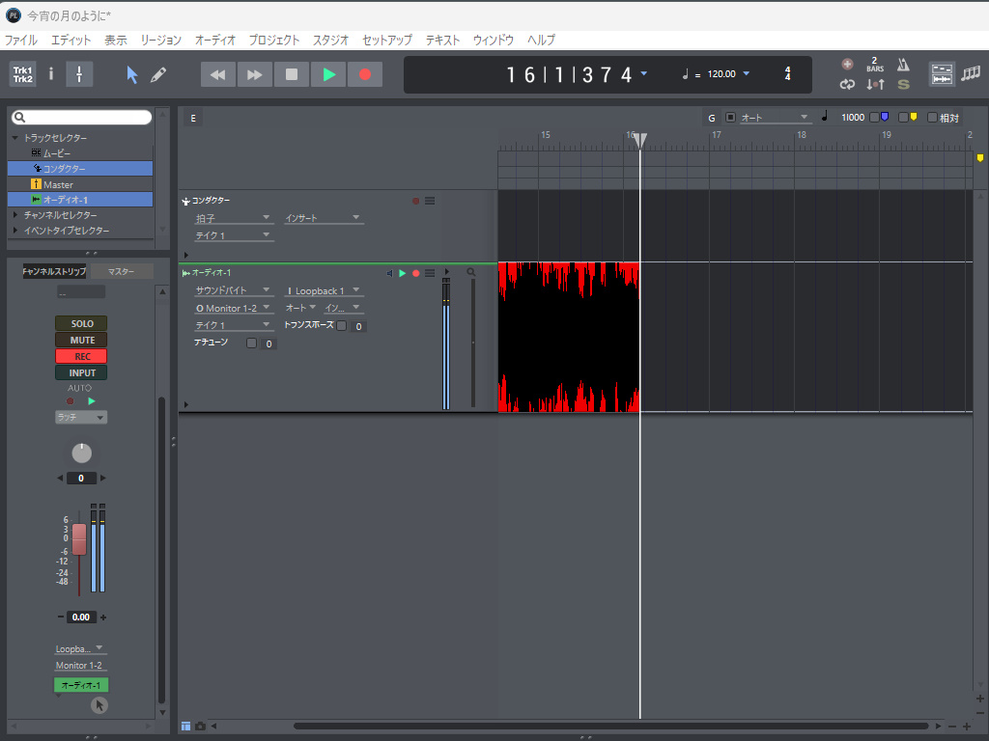Screen dimensions: 989x741
Task: Open the Loopback 1 input dropdown
Action: (x=324, y=290)
